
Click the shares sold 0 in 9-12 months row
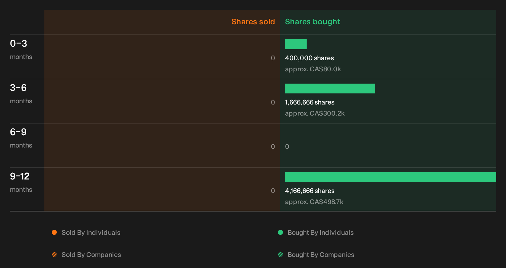[273, 191]
